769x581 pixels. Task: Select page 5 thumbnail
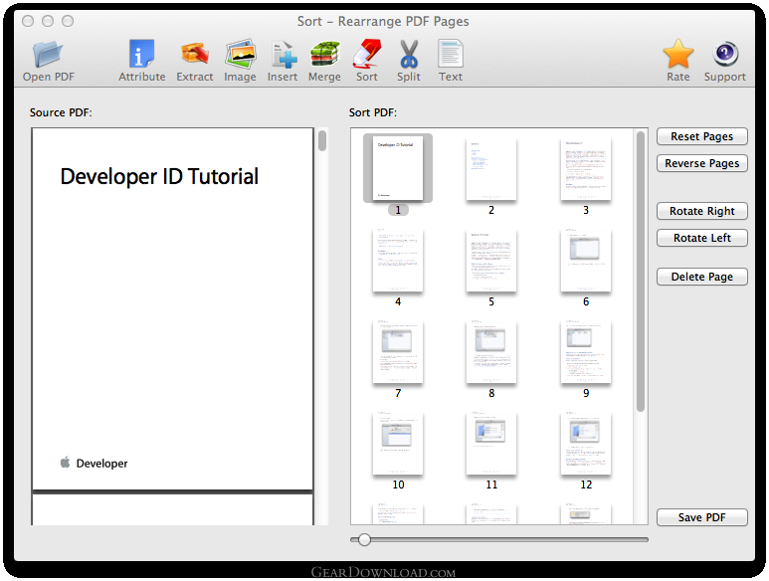point(491,260)
